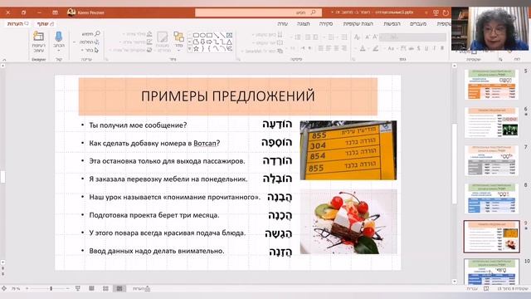Pick the triangle shape in the shapes gallery
The image size is (531, 299).
pyautogui.click(x=229, y=42)
